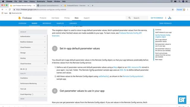190x107 pixels.
Task: Open the Use Cases nav item
Action: tap(55, 18)
